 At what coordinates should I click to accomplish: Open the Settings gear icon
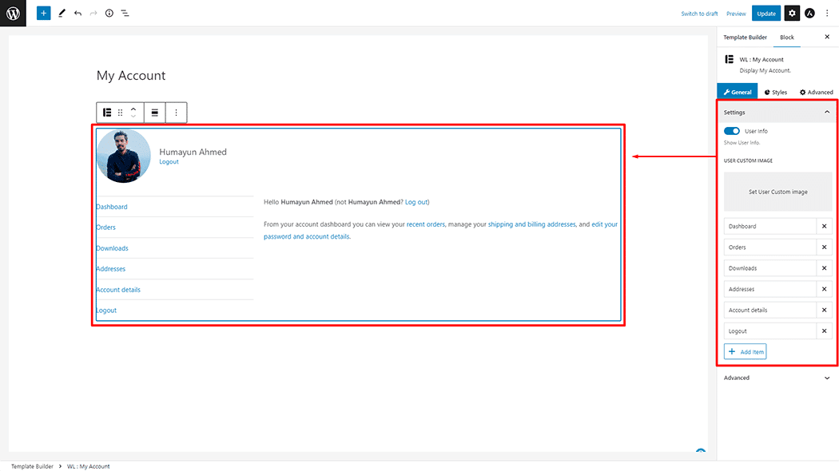(792, 14)
